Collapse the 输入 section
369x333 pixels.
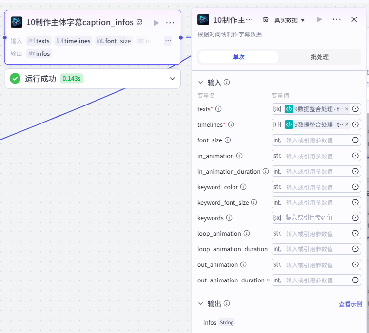pyautogui.click(x=201, y=82)
